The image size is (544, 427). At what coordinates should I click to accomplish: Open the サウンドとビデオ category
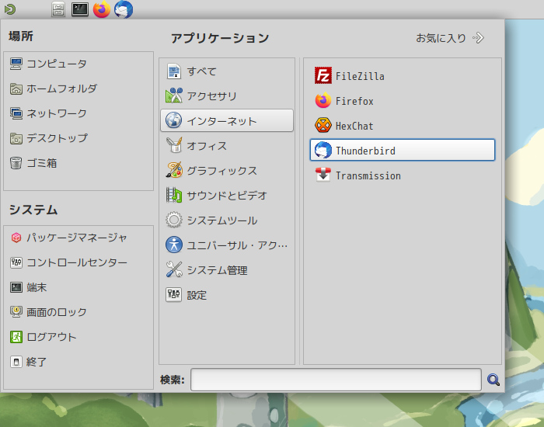point(227,196)
